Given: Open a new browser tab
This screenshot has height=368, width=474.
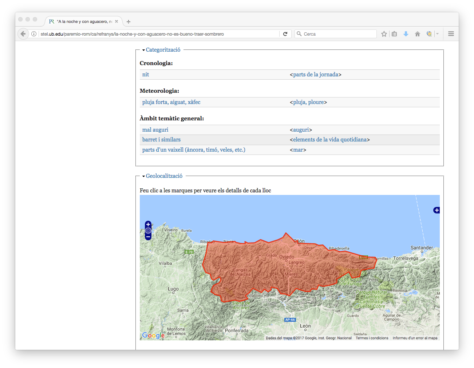Looking at the screenshot, I should 129,22.
